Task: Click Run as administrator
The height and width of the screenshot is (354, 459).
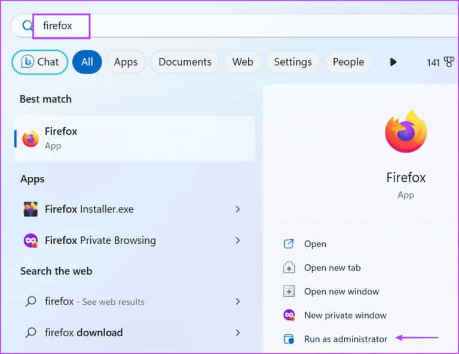Action: pyautogui.click(x=345, y=339)
